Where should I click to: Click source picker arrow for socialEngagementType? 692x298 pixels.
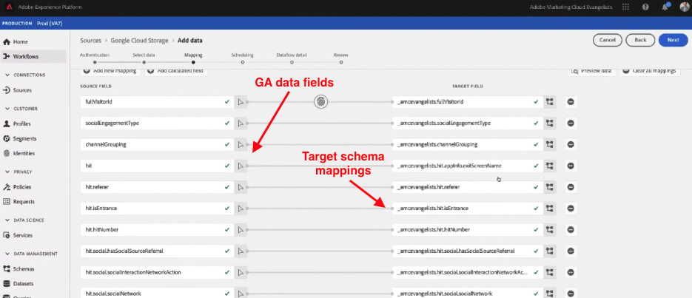pyautogui.click(x=241, y=123)
